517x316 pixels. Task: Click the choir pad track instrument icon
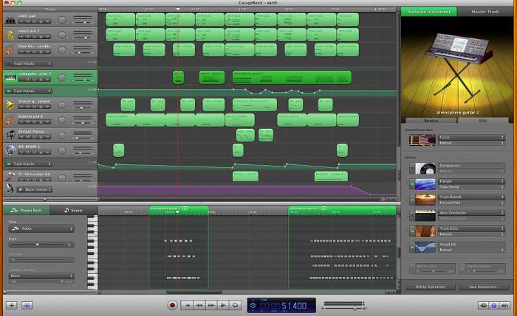(10, 20)
